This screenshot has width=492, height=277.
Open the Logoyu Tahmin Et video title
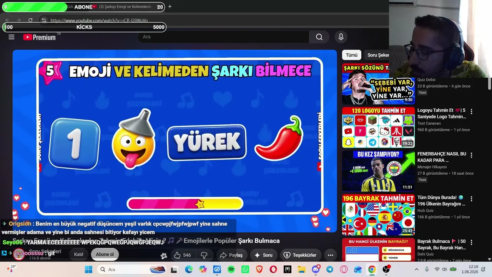tap(442, 113)
